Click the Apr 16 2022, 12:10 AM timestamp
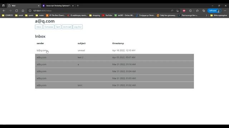 (124, 50)
